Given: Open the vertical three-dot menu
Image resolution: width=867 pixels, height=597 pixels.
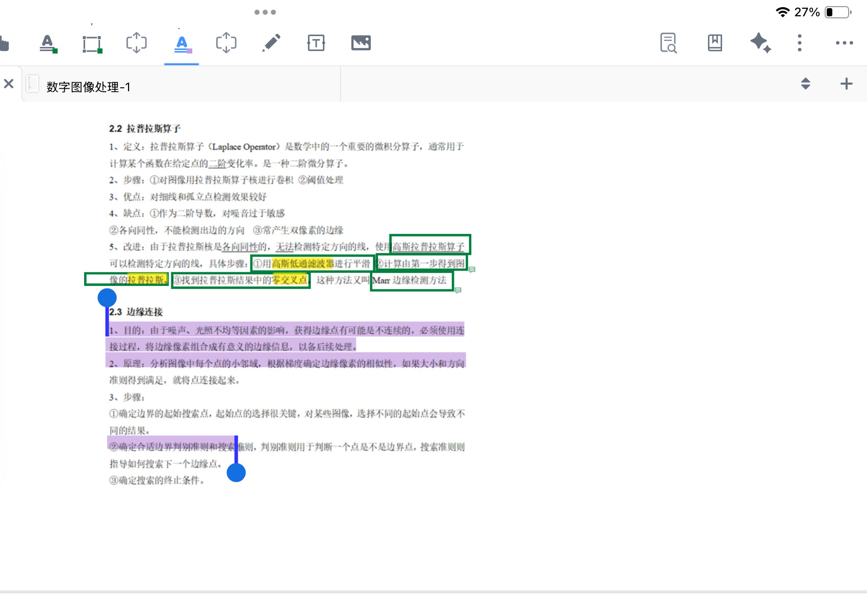Looking at the screenshot, I should coord(800,43).
